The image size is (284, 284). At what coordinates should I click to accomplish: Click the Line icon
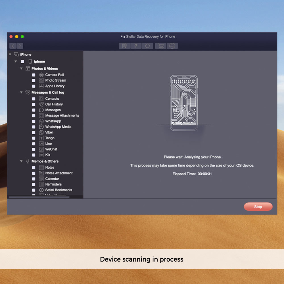tap(41, 144)
